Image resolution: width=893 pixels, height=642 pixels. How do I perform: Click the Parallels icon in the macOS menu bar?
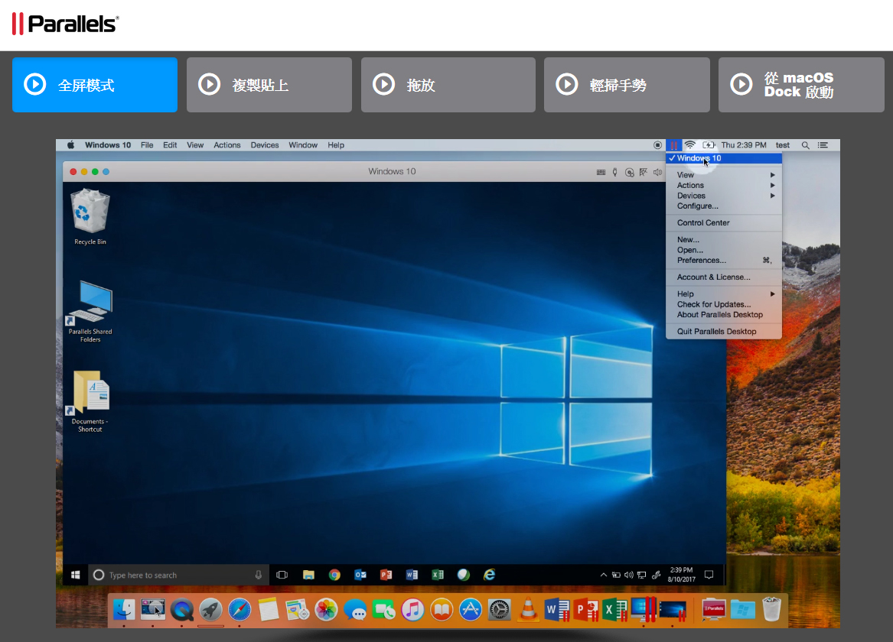673,145
